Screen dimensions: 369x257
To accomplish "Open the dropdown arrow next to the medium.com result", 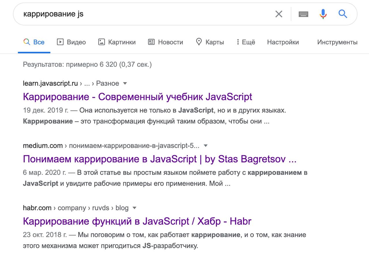I will coord(206,146).
